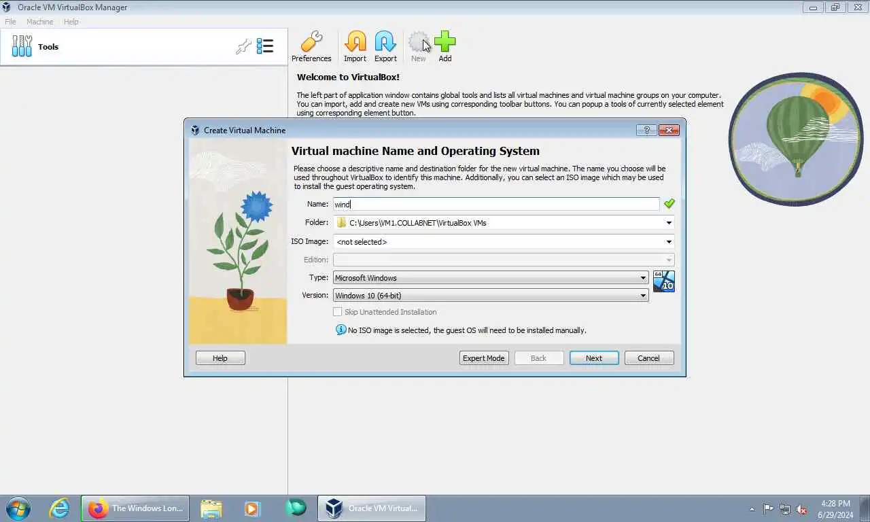
Task: Click the pin icon beside Tools
Action: tap(243, 46)
